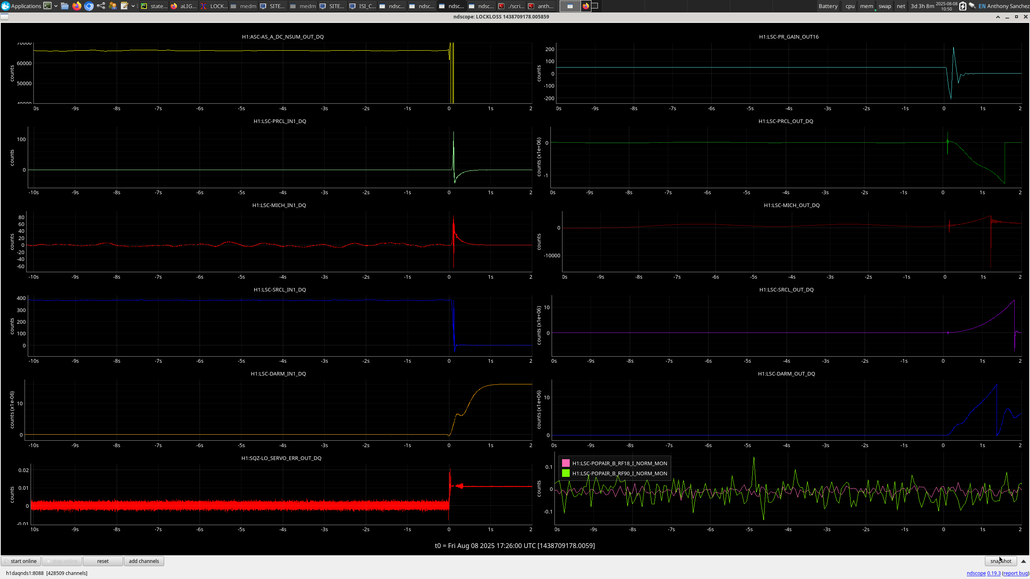1030x579 pixels.
Task: Open the Firefox launcher icon in panel
Action: pos(76,6)
